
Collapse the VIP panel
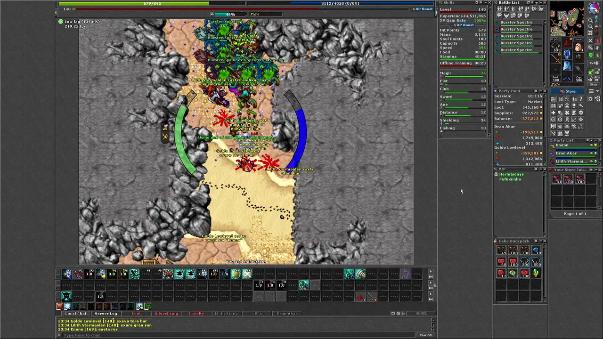click(540, 169)
